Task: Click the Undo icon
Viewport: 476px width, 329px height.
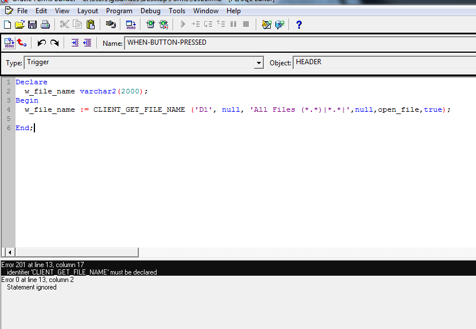Action: click(42, 43)
